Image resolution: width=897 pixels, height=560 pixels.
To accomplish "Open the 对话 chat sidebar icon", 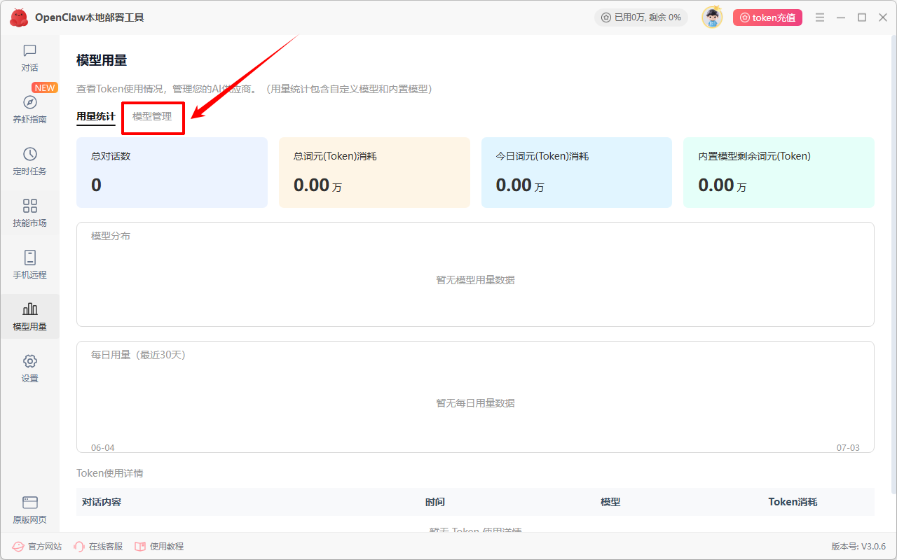I will pos(29,50).
